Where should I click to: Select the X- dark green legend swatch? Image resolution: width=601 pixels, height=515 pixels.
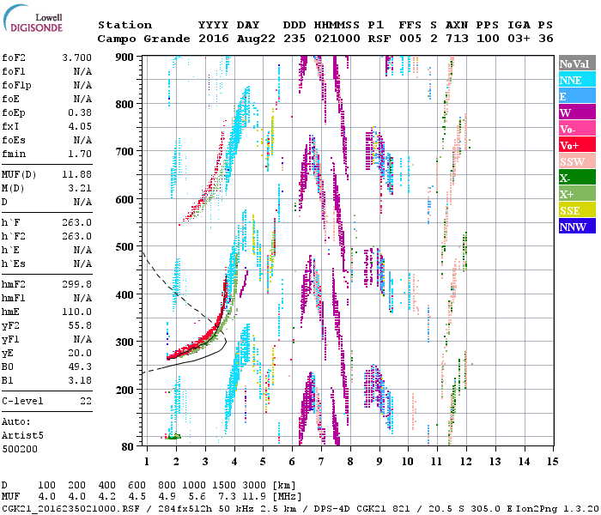[x=577, y=178]
